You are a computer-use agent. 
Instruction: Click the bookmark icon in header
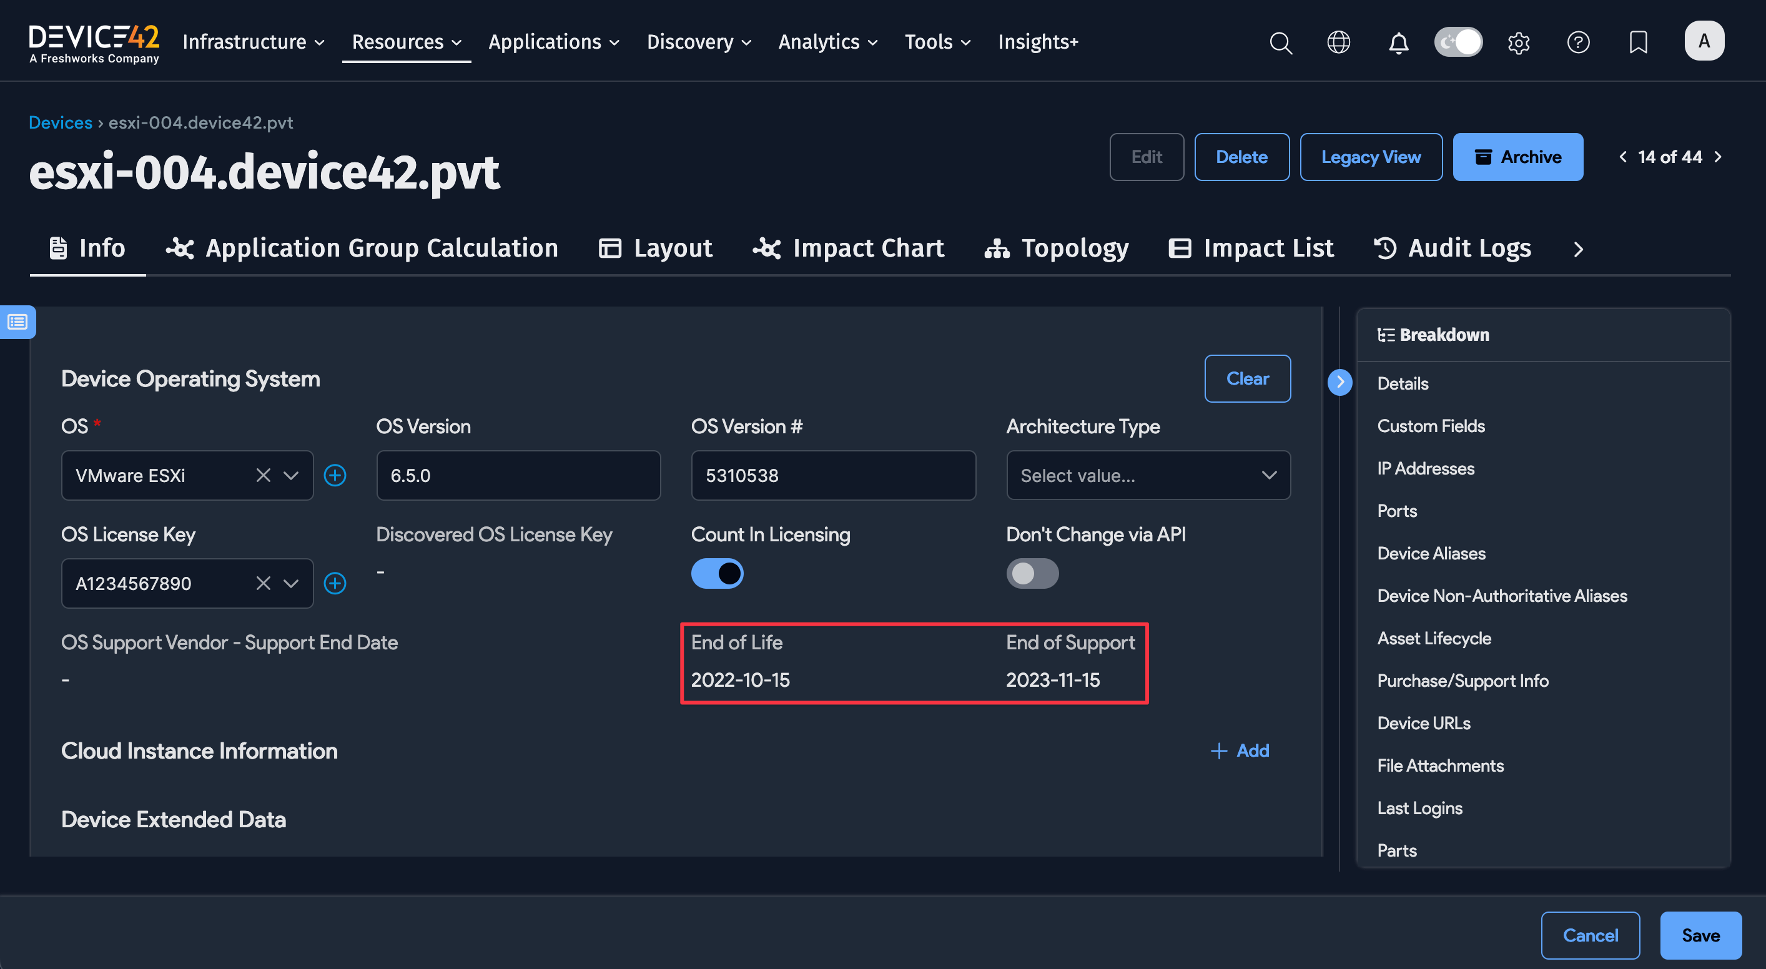pos(1638,42)
